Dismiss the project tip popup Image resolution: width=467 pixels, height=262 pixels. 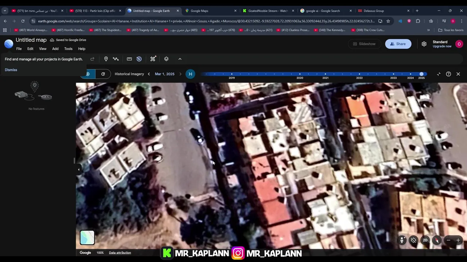11,70
